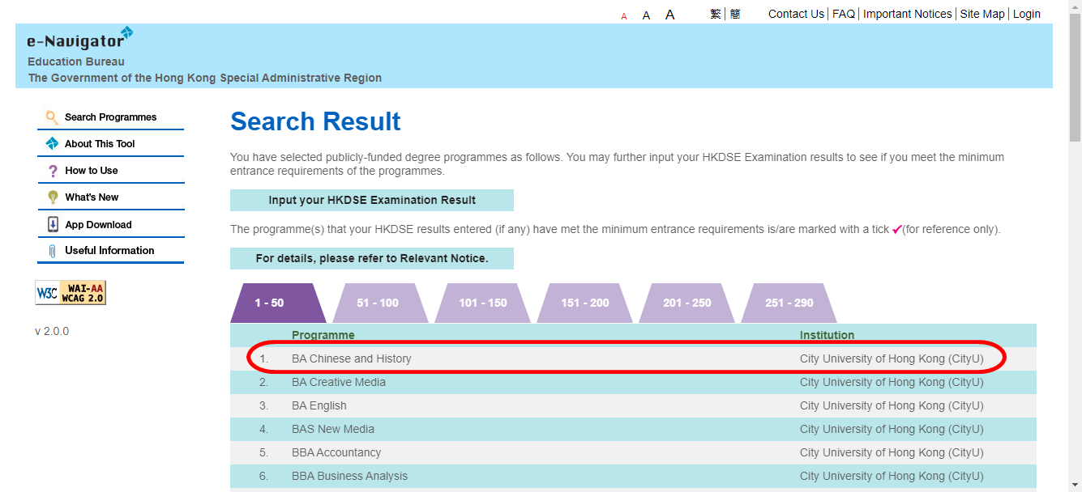Click the Institution column header

(x=828, y=335)
